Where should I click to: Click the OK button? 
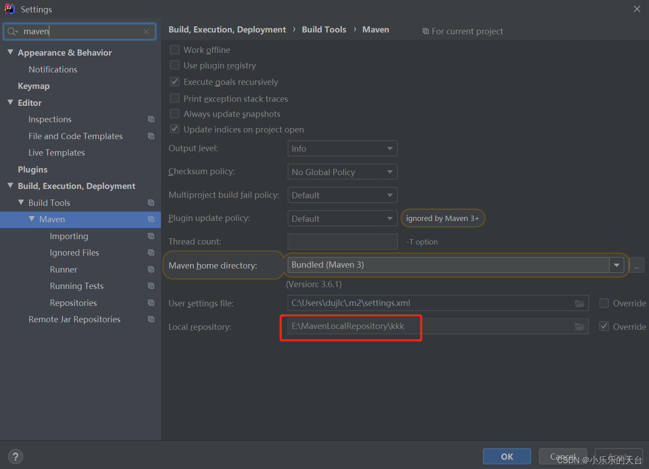[507, 457]
